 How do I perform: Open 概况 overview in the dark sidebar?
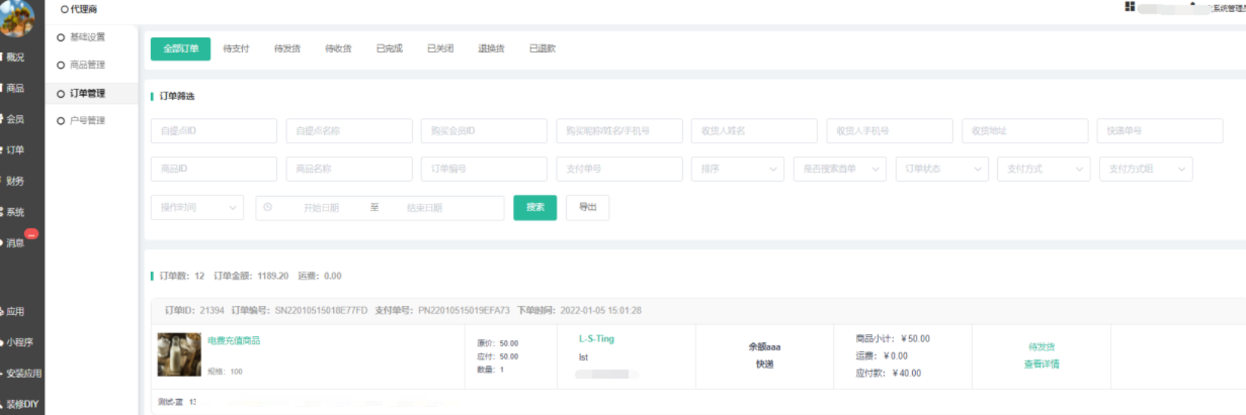click(x=15, y=58)
